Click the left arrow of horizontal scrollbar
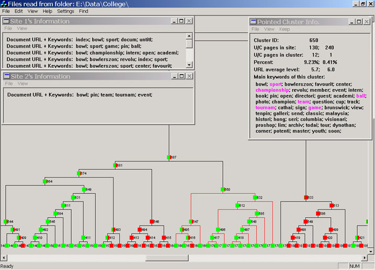The width and height of the screenshot is (375, 270). click(x=3, y=258)
